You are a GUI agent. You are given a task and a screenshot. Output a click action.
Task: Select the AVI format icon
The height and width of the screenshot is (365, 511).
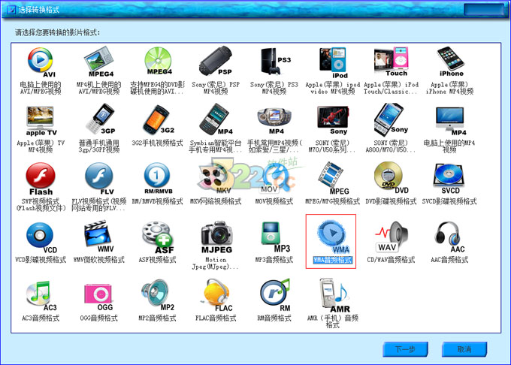(x=41, y=62)
